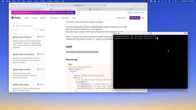
Task: Reload the Gatsby page
Action: coord(105,5)
